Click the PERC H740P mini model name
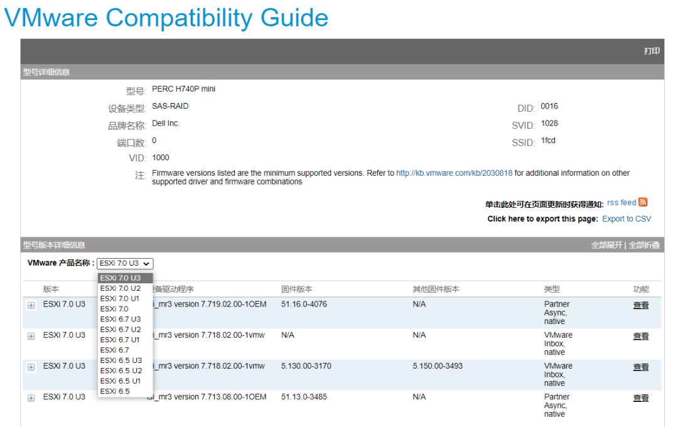This screenshot has height=427, width=678. (183, 89)
